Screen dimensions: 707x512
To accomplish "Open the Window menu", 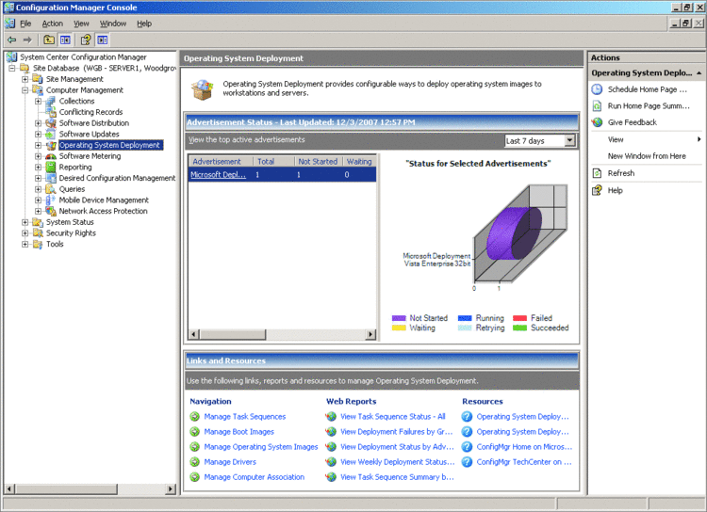I will (x=113, y=24).
